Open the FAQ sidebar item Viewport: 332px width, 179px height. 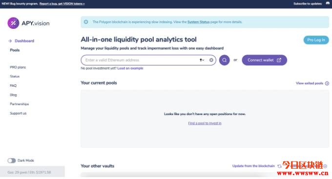coord(13,86)
